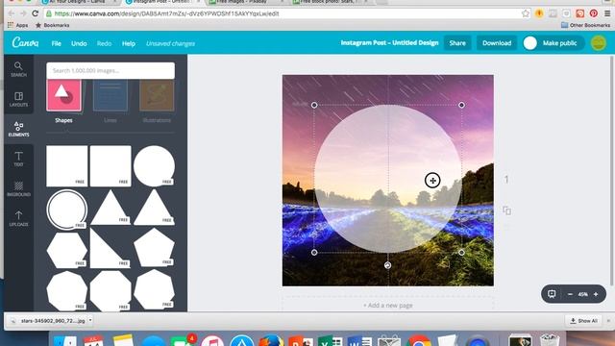The height and width of the screenshot is (346, 615).
Task: Open Apps in bookmarks bar
Action: 17,25
